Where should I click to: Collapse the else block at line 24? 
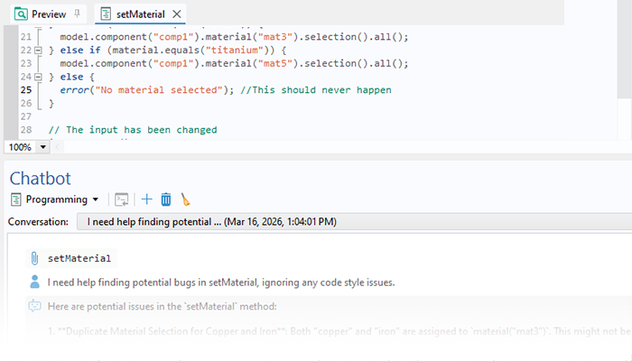38,77
